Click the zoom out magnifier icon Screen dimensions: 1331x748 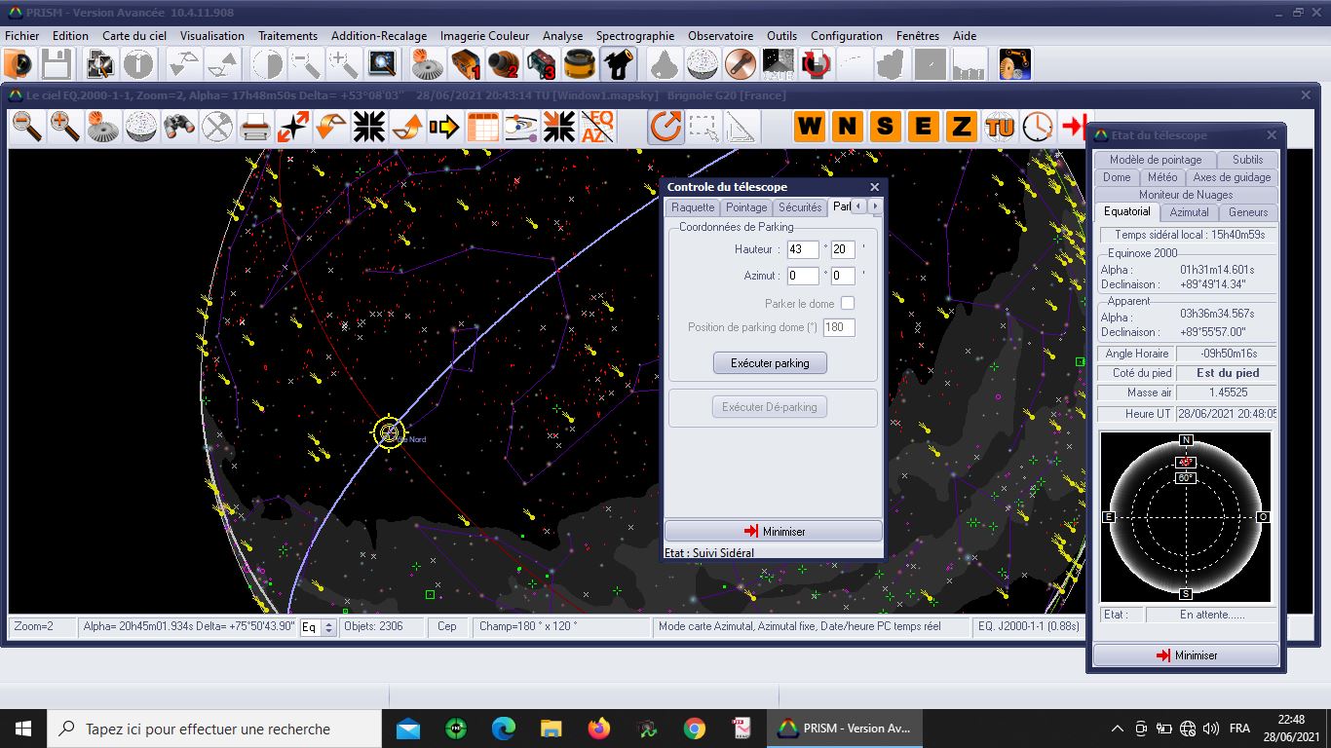(27, 127)
